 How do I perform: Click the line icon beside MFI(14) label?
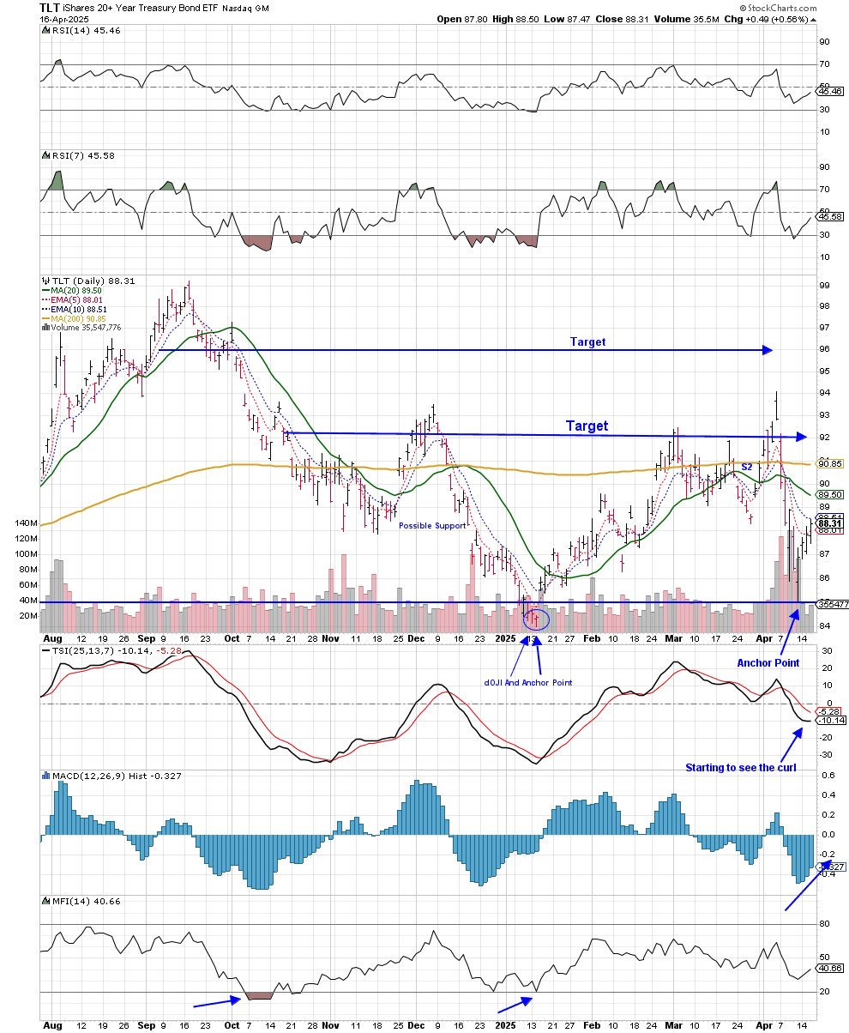coord(45,899)
